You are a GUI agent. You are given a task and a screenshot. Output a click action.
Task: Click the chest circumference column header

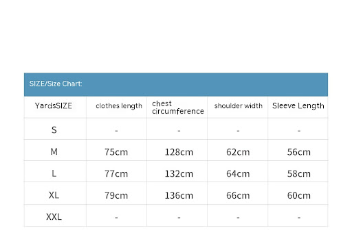[x=178, y=108]
